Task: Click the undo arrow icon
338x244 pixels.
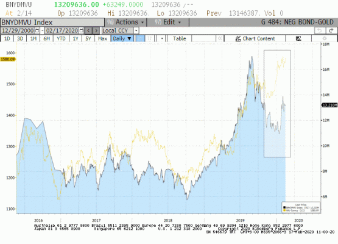Action: [x=320, y=30]
